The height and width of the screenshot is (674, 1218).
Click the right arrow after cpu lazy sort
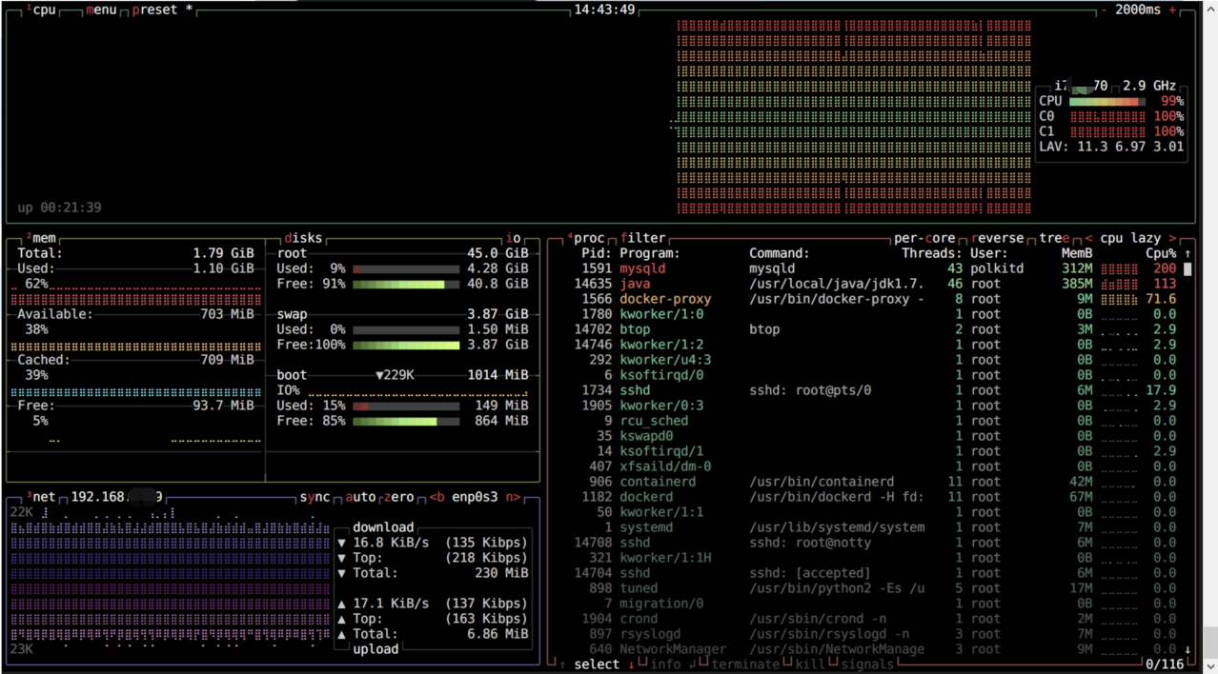[x=1172, y=238]
